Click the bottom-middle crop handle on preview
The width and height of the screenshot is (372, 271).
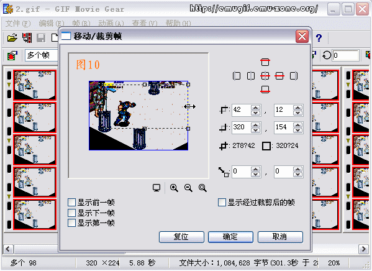tap(145, 129)
